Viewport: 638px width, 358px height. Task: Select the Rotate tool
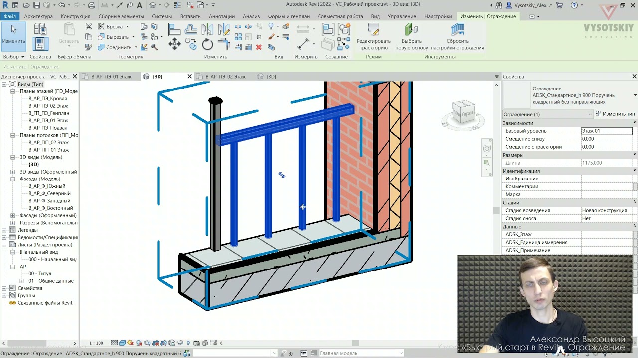(207, 44)
